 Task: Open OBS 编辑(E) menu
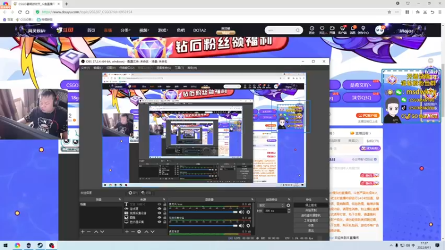(98, 68)
